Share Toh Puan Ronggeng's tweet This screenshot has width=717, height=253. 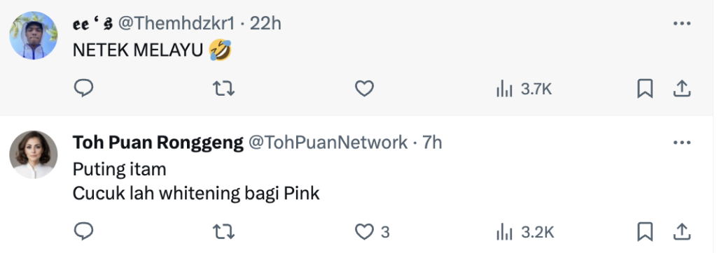tap(681, 232)
